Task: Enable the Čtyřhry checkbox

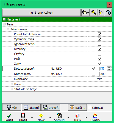Action: [99, 54]
